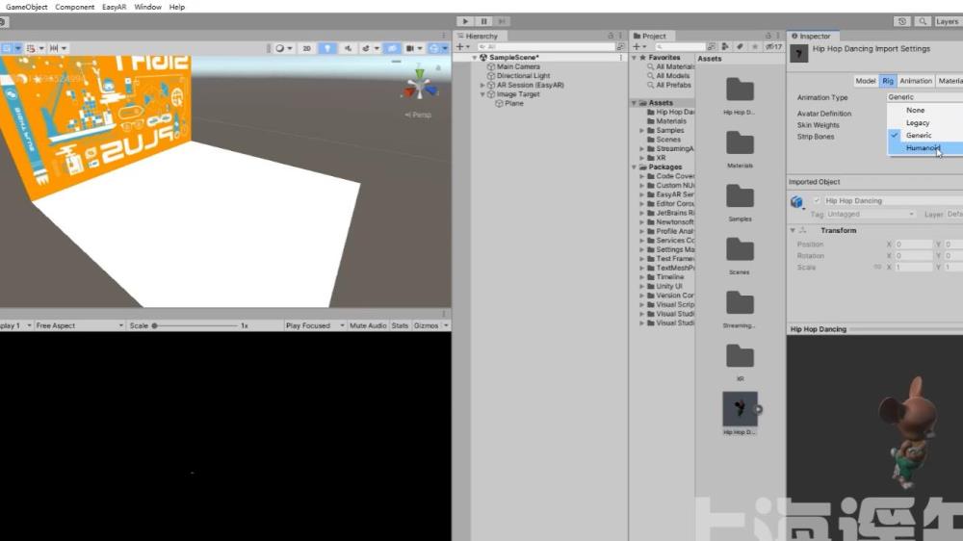Screen dimensions: 963x541
Task: Open the Component menu
Action: pos(75,7)
